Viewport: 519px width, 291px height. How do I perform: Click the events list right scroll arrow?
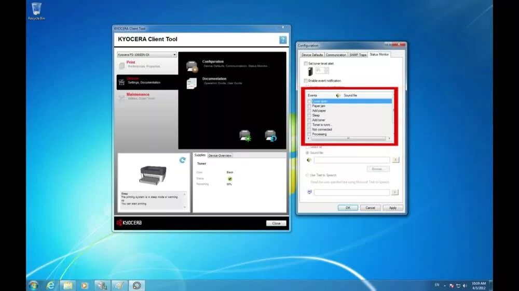tap(389, 139)
